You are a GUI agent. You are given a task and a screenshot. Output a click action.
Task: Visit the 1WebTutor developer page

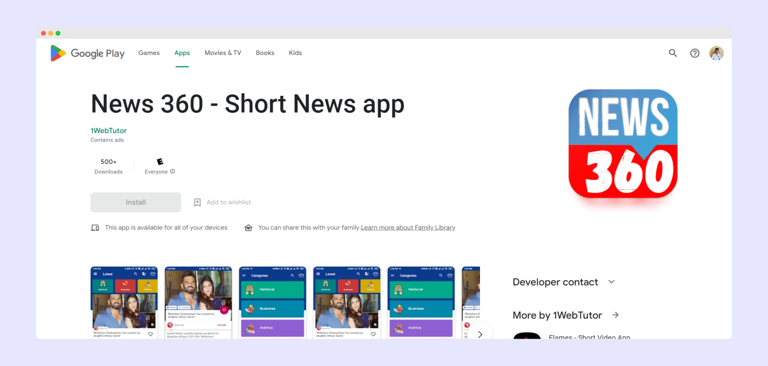click(108, 130)
